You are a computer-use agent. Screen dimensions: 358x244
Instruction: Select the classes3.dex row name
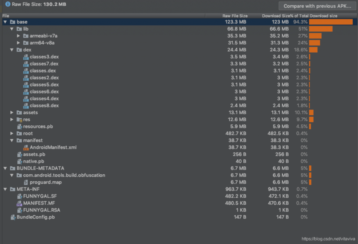[x=44, y=57]
